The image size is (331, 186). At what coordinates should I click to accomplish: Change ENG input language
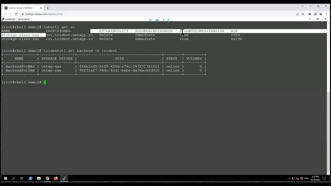point(307,178)
